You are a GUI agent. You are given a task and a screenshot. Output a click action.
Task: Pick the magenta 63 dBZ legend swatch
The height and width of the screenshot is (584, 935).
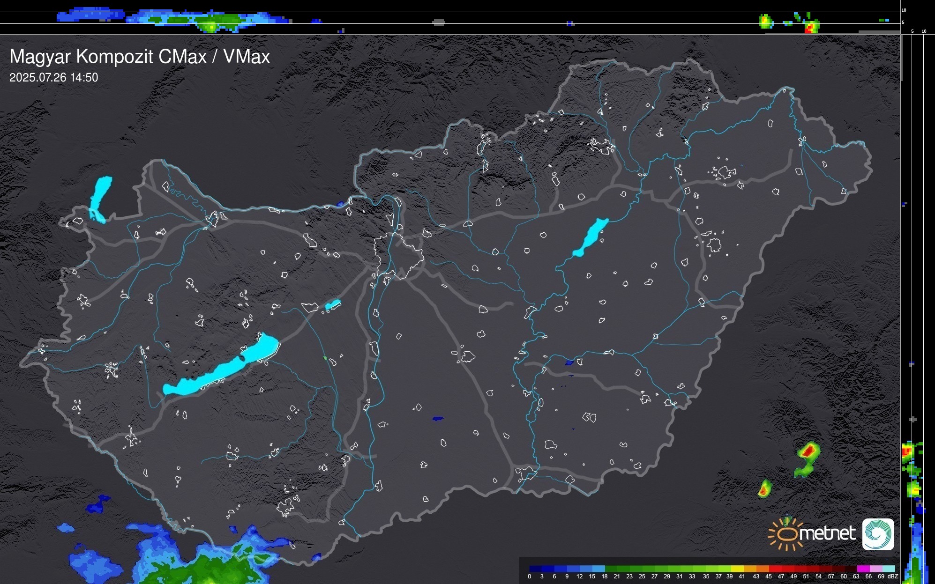tap(863, 569)
